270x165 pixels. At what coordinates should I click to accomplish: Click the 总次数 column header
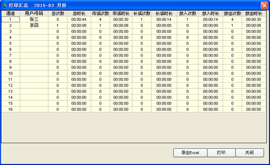click(58, 13)
